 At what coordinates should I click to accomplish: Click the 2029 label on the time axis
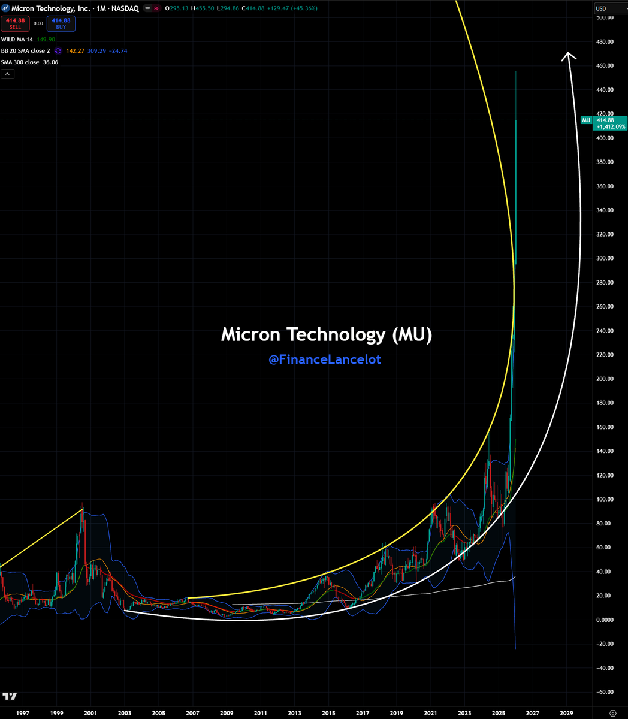566,713
